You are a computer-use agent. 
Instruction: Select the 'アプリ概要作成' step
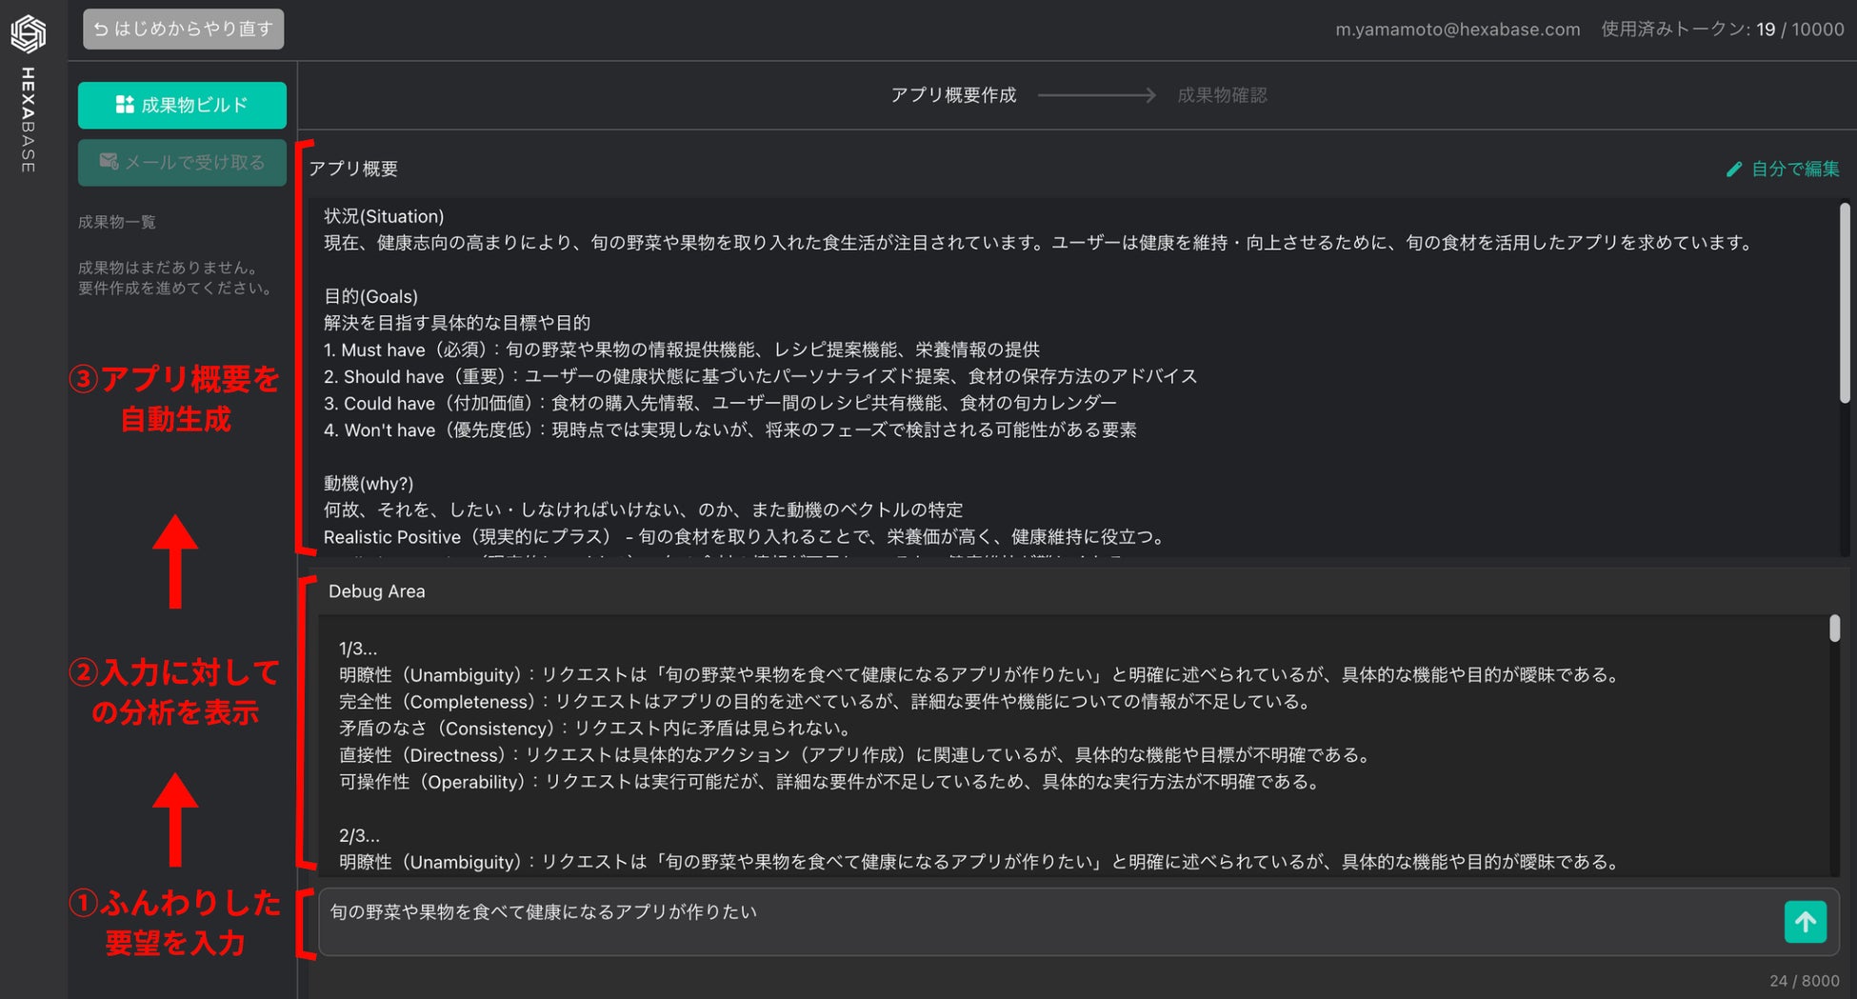[953, 95]
